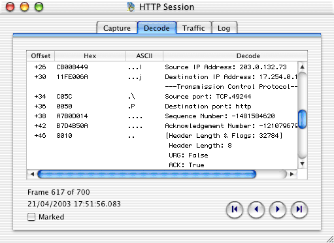Select the Source IP Address row text
This screenshot has width=334, height=243.
[225, 67]
